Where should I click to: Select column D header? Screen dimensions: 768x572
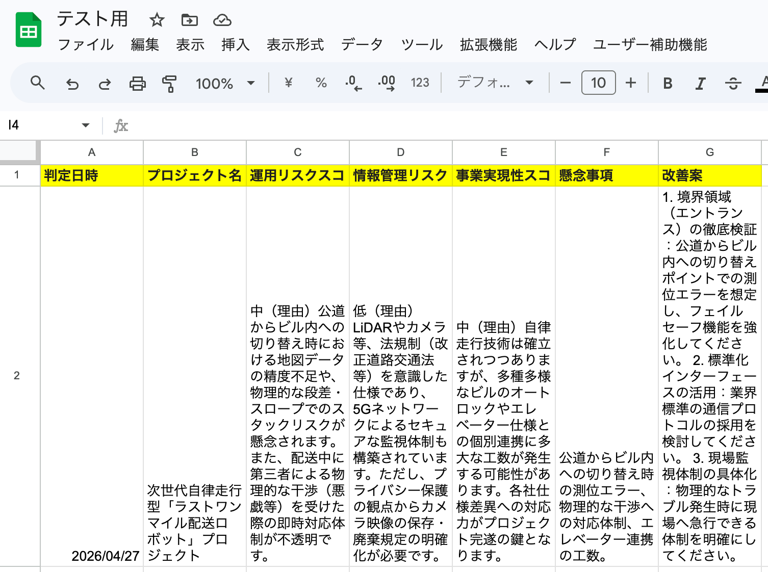pos(401,152)
